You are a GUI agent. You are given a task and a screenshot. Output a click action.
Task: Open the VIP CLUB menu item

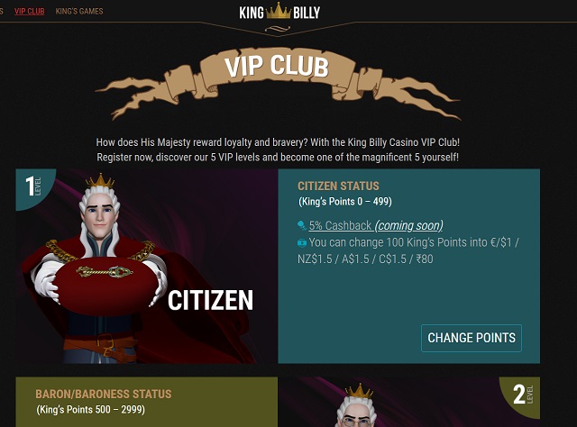[30, 11]
